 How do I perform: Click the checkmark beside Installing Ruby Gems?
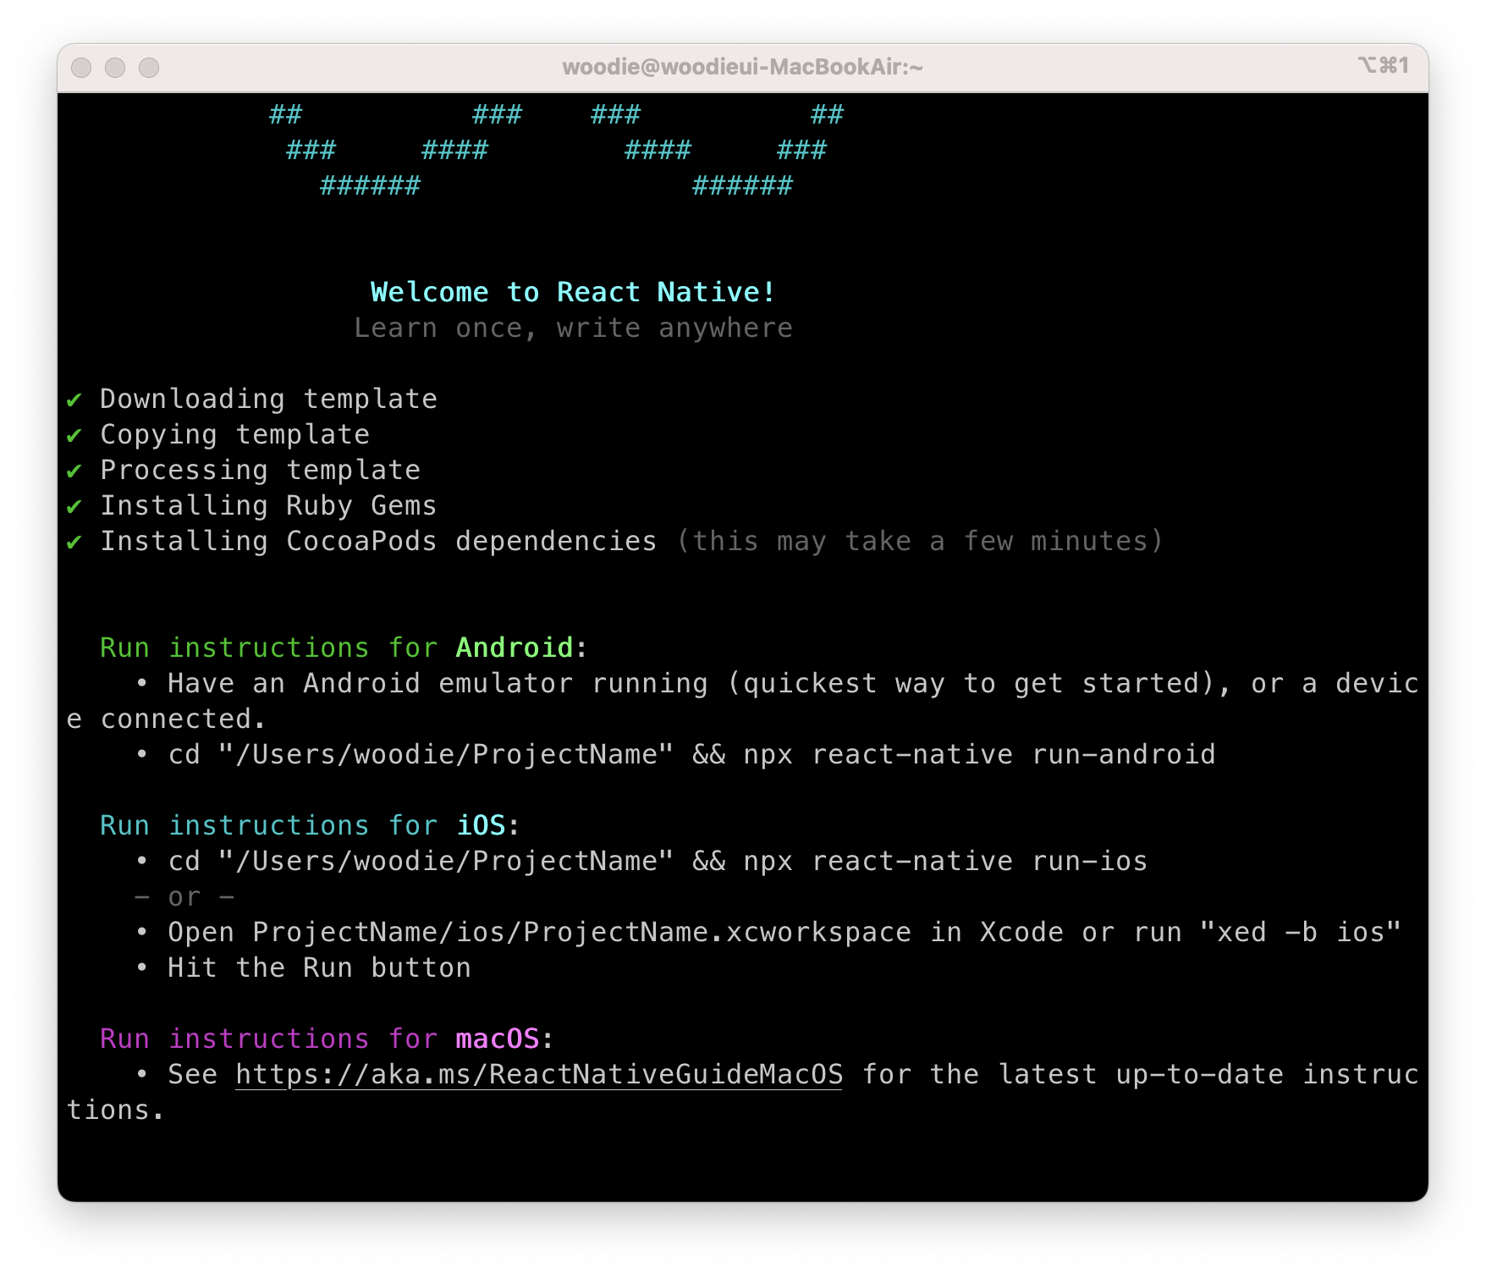click(x=74, y=506)
